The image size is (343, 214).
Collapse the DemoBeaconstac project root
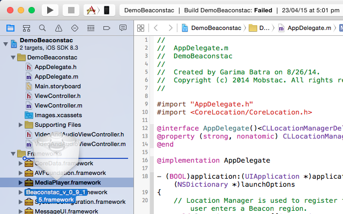(6, 44)
